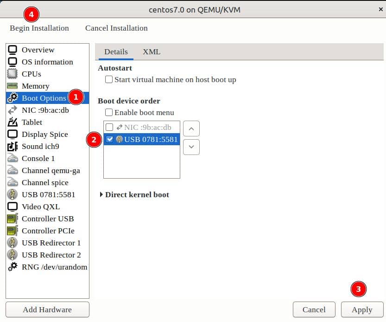Viewport: 386px width, 322px height.
Task: Move boot device up with arrow
Action: pos(191,129)
